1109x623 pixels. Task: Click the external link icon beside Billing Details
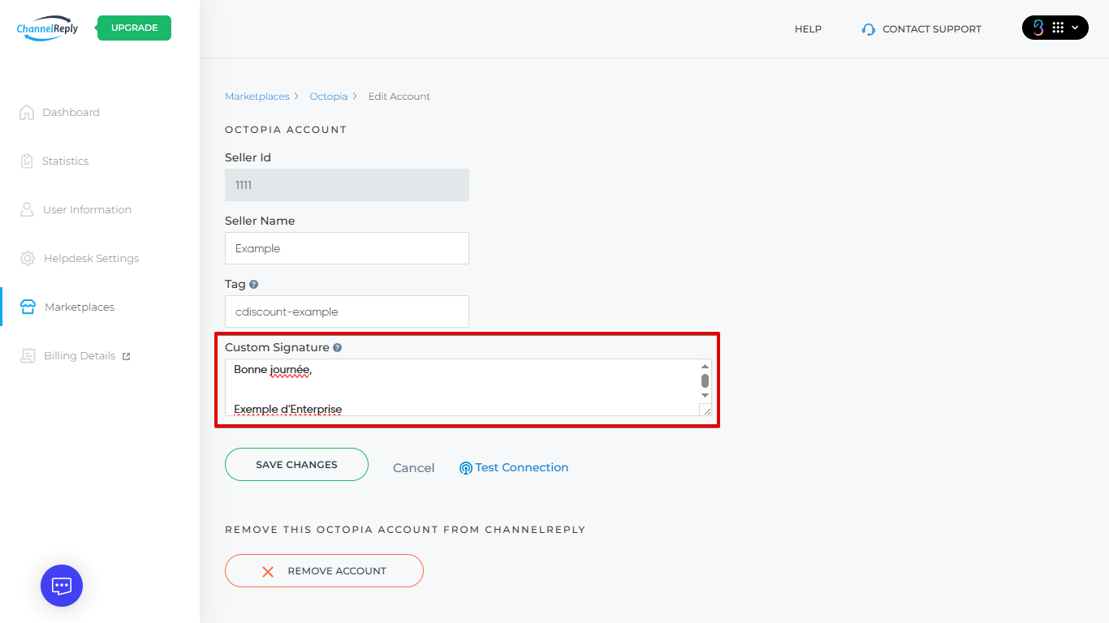[126, 356]
